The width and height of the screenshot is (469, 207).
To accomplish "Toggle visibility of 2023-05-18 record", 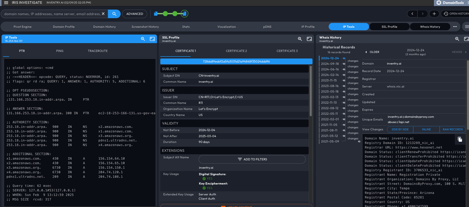I will (x=344, y=92).
